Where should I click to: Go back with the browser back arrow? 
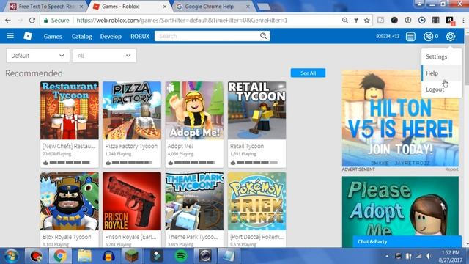click(x=8, y=21)
